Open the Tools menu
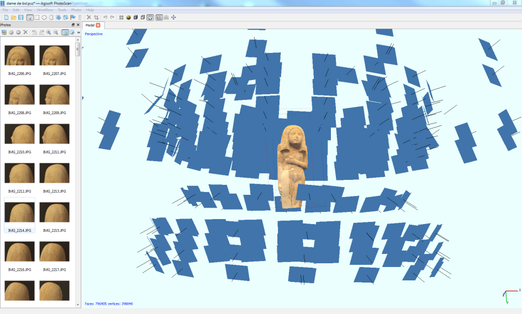This screenshot has width=522, height=314. point(62,10)
